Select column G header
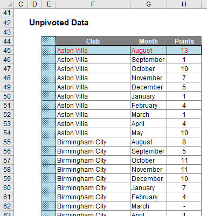 tap(148, 4)
